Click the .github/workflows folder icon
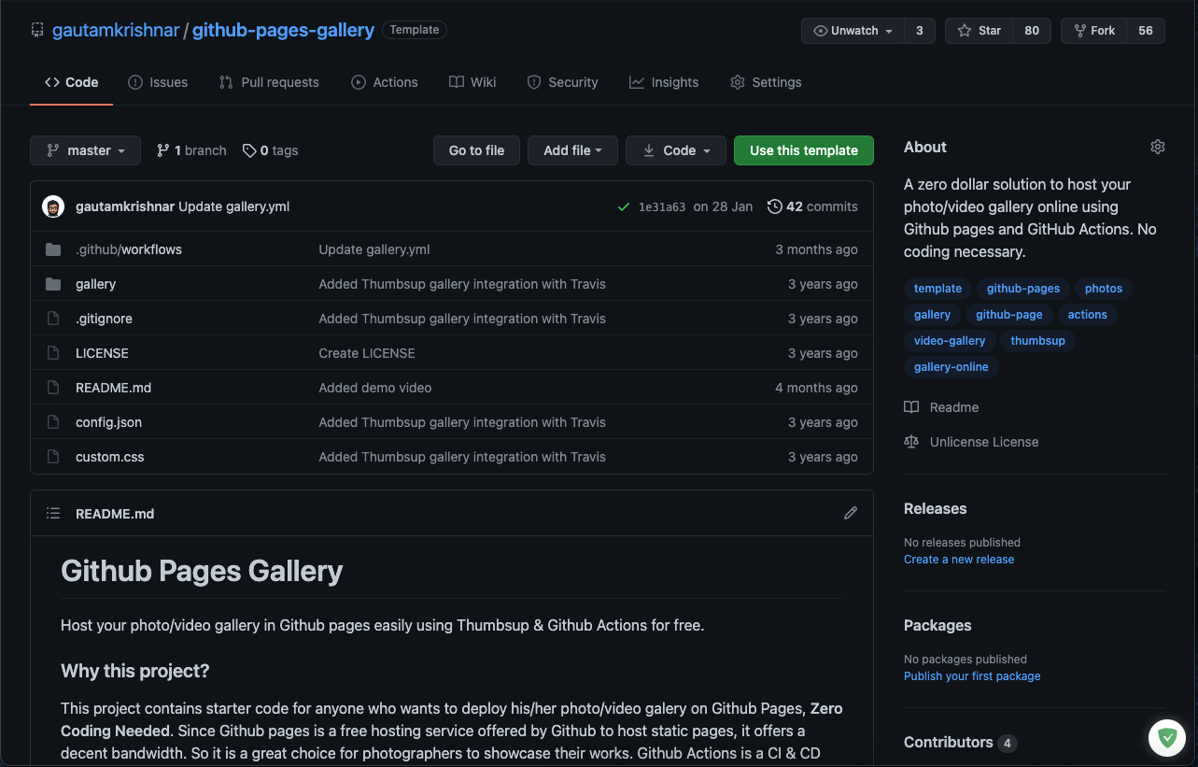 click(x=53, y=249)
